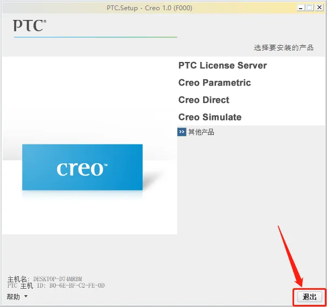Expand 其他产品 double-arrow icon
Screen dimensions: 327x307
[x=182, y=132]
